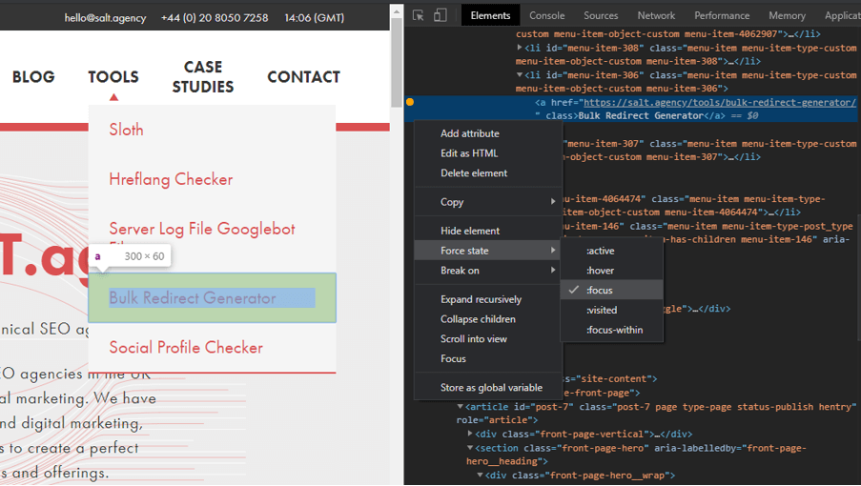Viewport: 861px width, 486px height.
Task: Choose Edit as HTML
Action: coord(488,153)
